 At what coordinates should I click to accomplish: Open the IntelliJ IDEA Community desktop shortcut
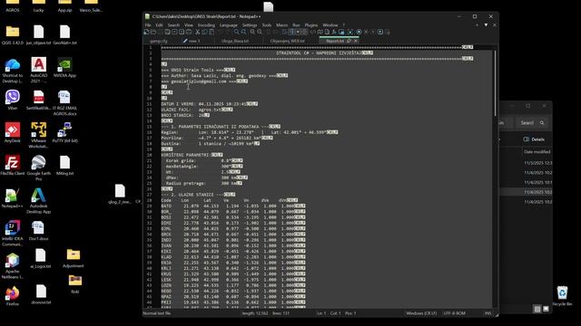pos(12,234)
